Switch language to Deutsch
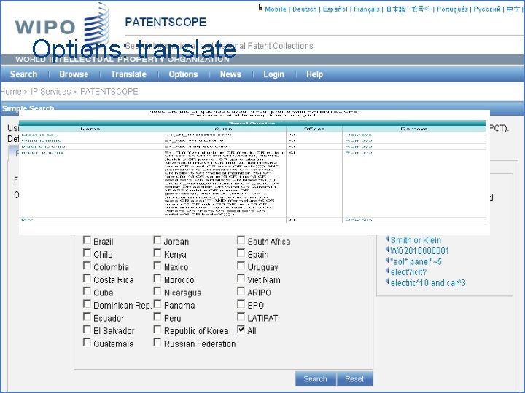Screen dimensions: 525x393 pos(304,9)
